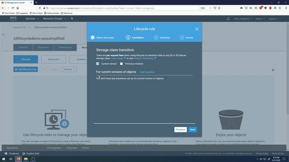The image size is (289, 162).
Task: Change language via English (US)
Action: [x=31, y=153]
